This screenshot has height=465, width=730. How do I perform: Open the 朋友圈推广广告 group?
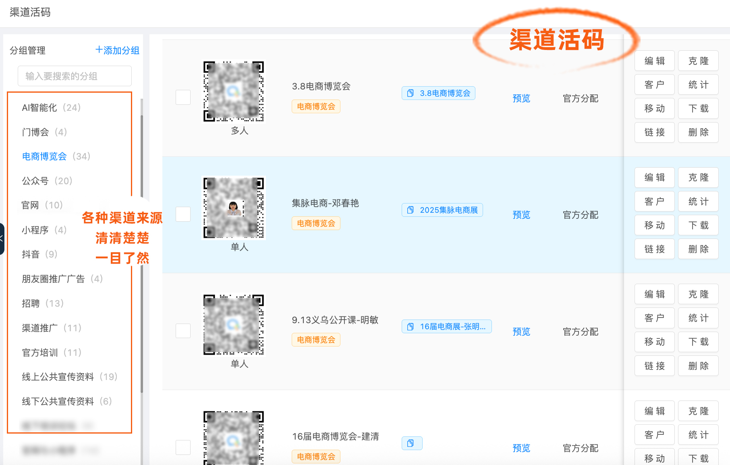pos(62,279)
